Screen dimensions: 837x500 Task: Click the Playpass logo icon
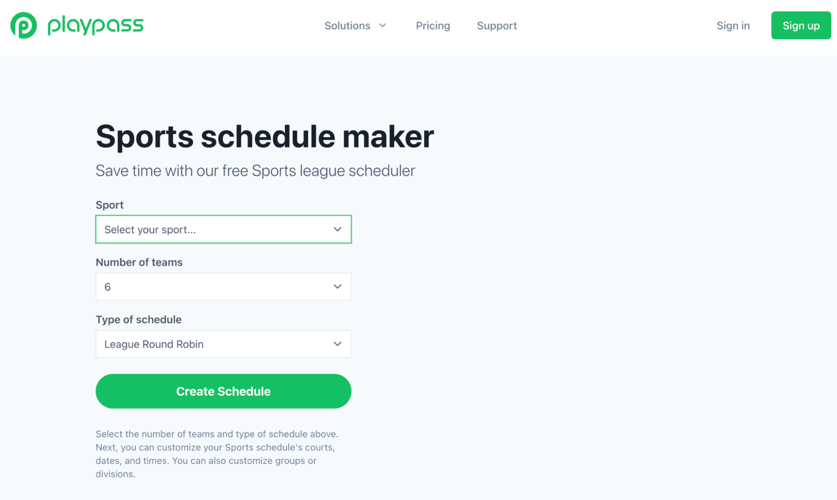(x=23, y=25)
